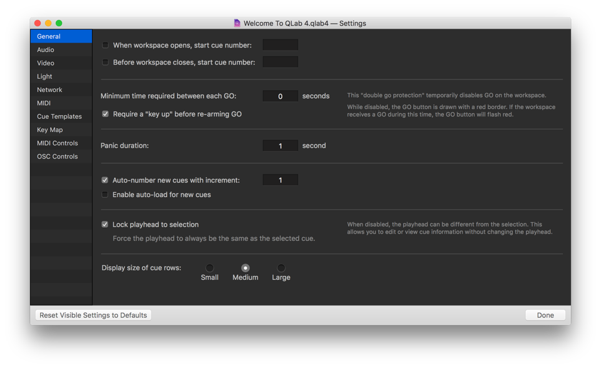The height and width of the screenshot is (368, 601).
Task: Disable 'Require a key up' before re-arming GO
Action: (105, 114)
